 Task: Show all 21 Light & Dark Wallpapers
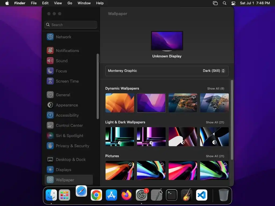pyautogui.click(x=215, y=122)
